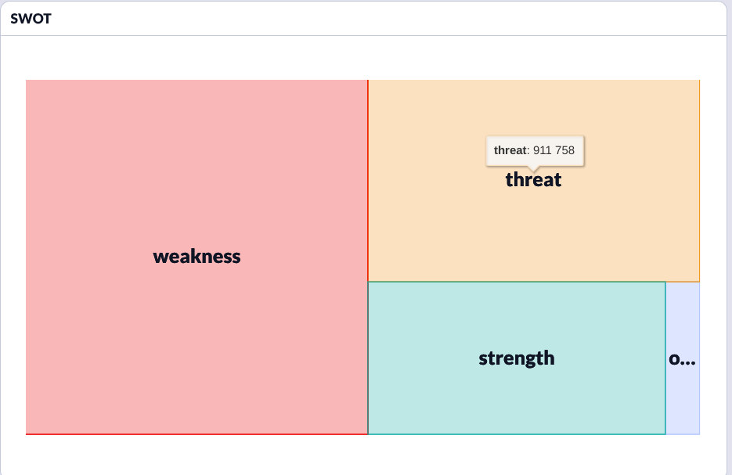Screen dimensions: 732x475
Task: Click the truncated 'o...' label
Action: coord(682,359)
